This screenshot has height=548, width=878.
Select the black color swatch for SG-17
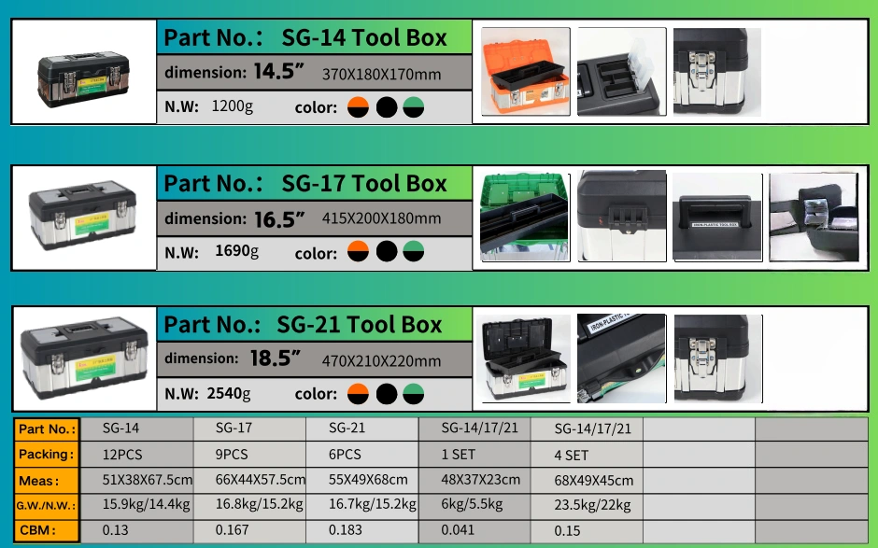tap(387, 251)
